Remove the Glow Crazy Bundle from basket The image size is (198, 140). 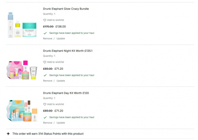(48, 38)
